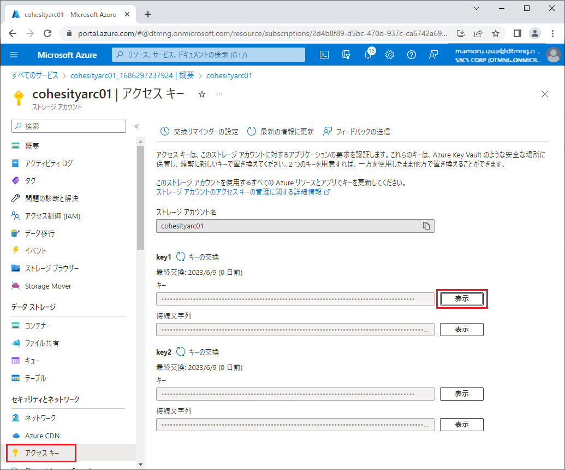Rotate key1 using キーの交換

point(198,257)
